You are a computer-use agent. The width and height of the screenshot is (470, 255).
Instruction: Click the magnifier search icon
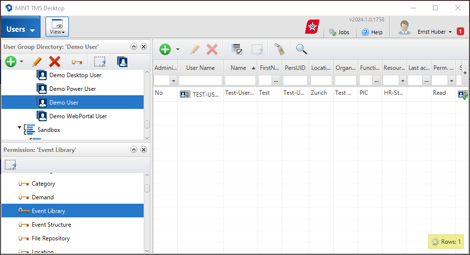[301, 49]
